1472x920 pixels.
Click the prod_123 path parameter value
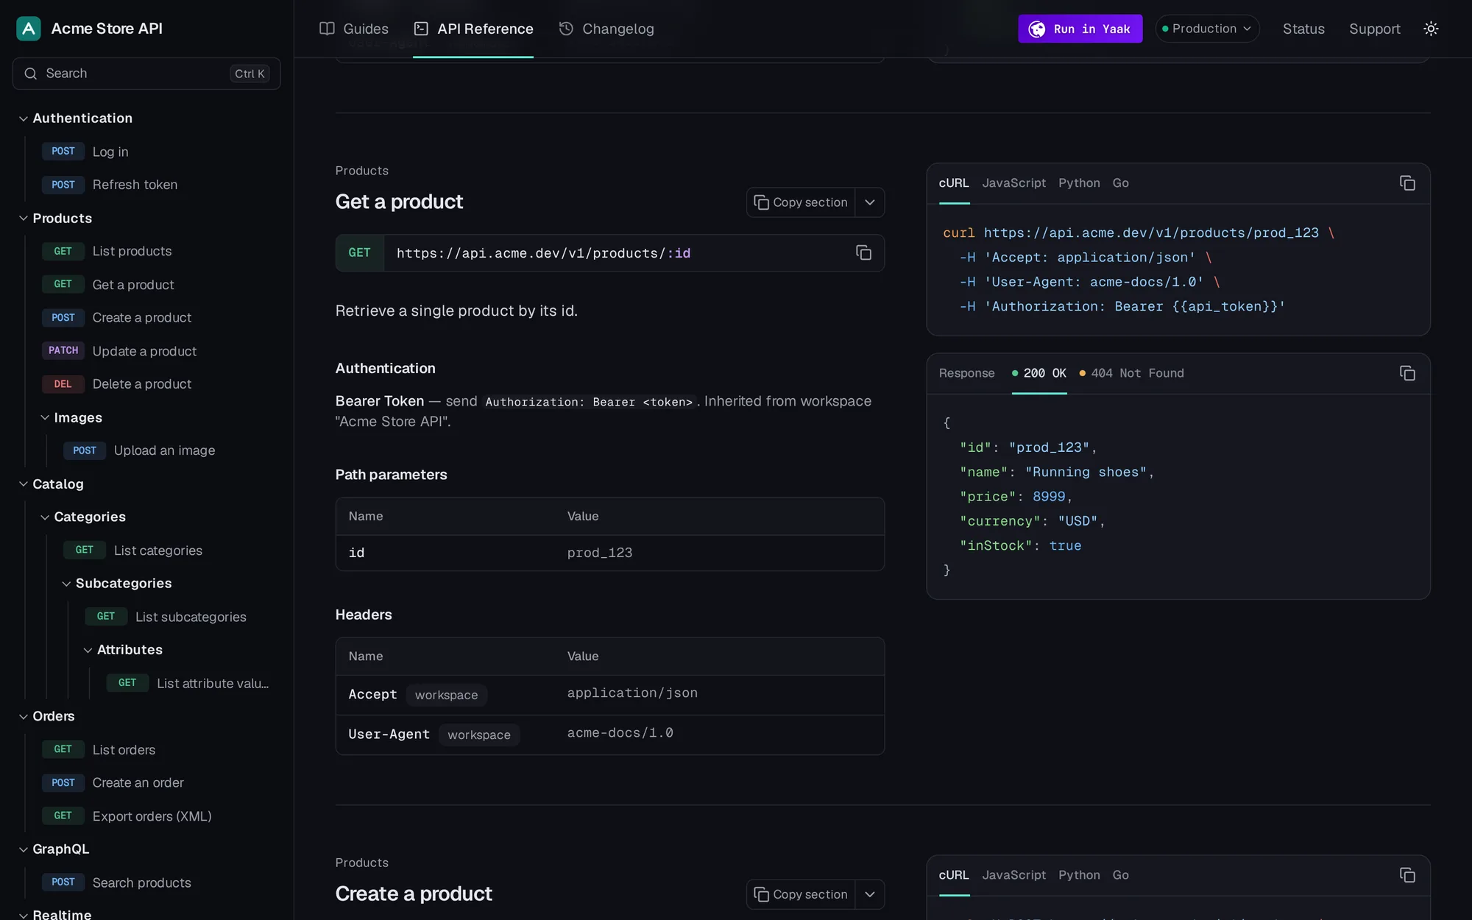point(600,553)
